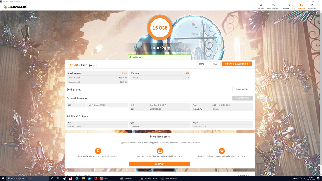Click the unlock padlock upgrade icon

pos(98,151)
